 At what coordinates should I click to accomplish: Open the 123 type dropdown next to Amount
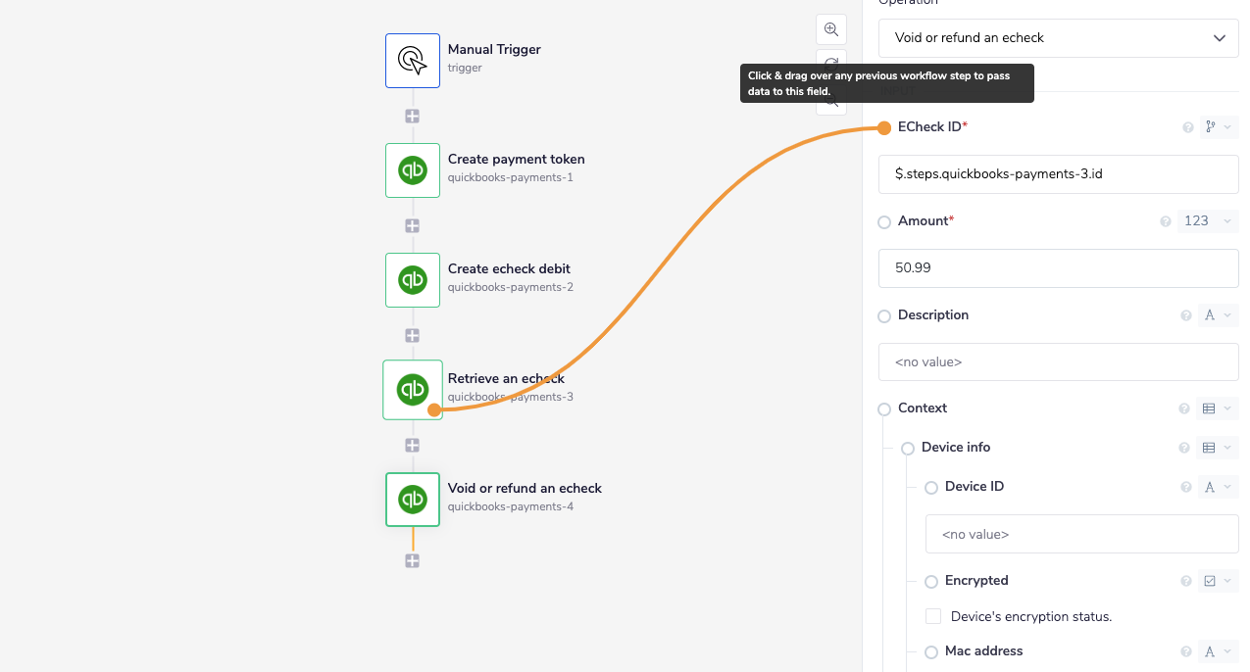coord(1208,221)
